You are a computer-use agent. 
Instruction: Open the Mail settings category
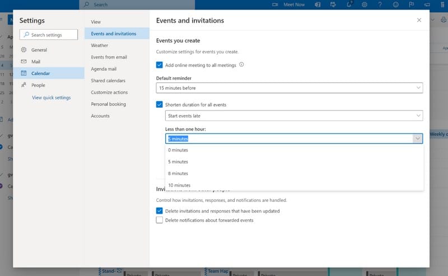click(x=36, y=62)
